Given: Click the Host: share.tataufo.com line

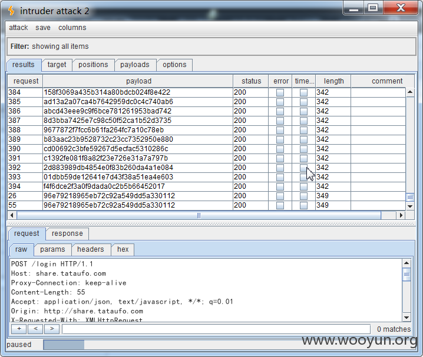Looking at the screenshot, I should coord(58,273).
